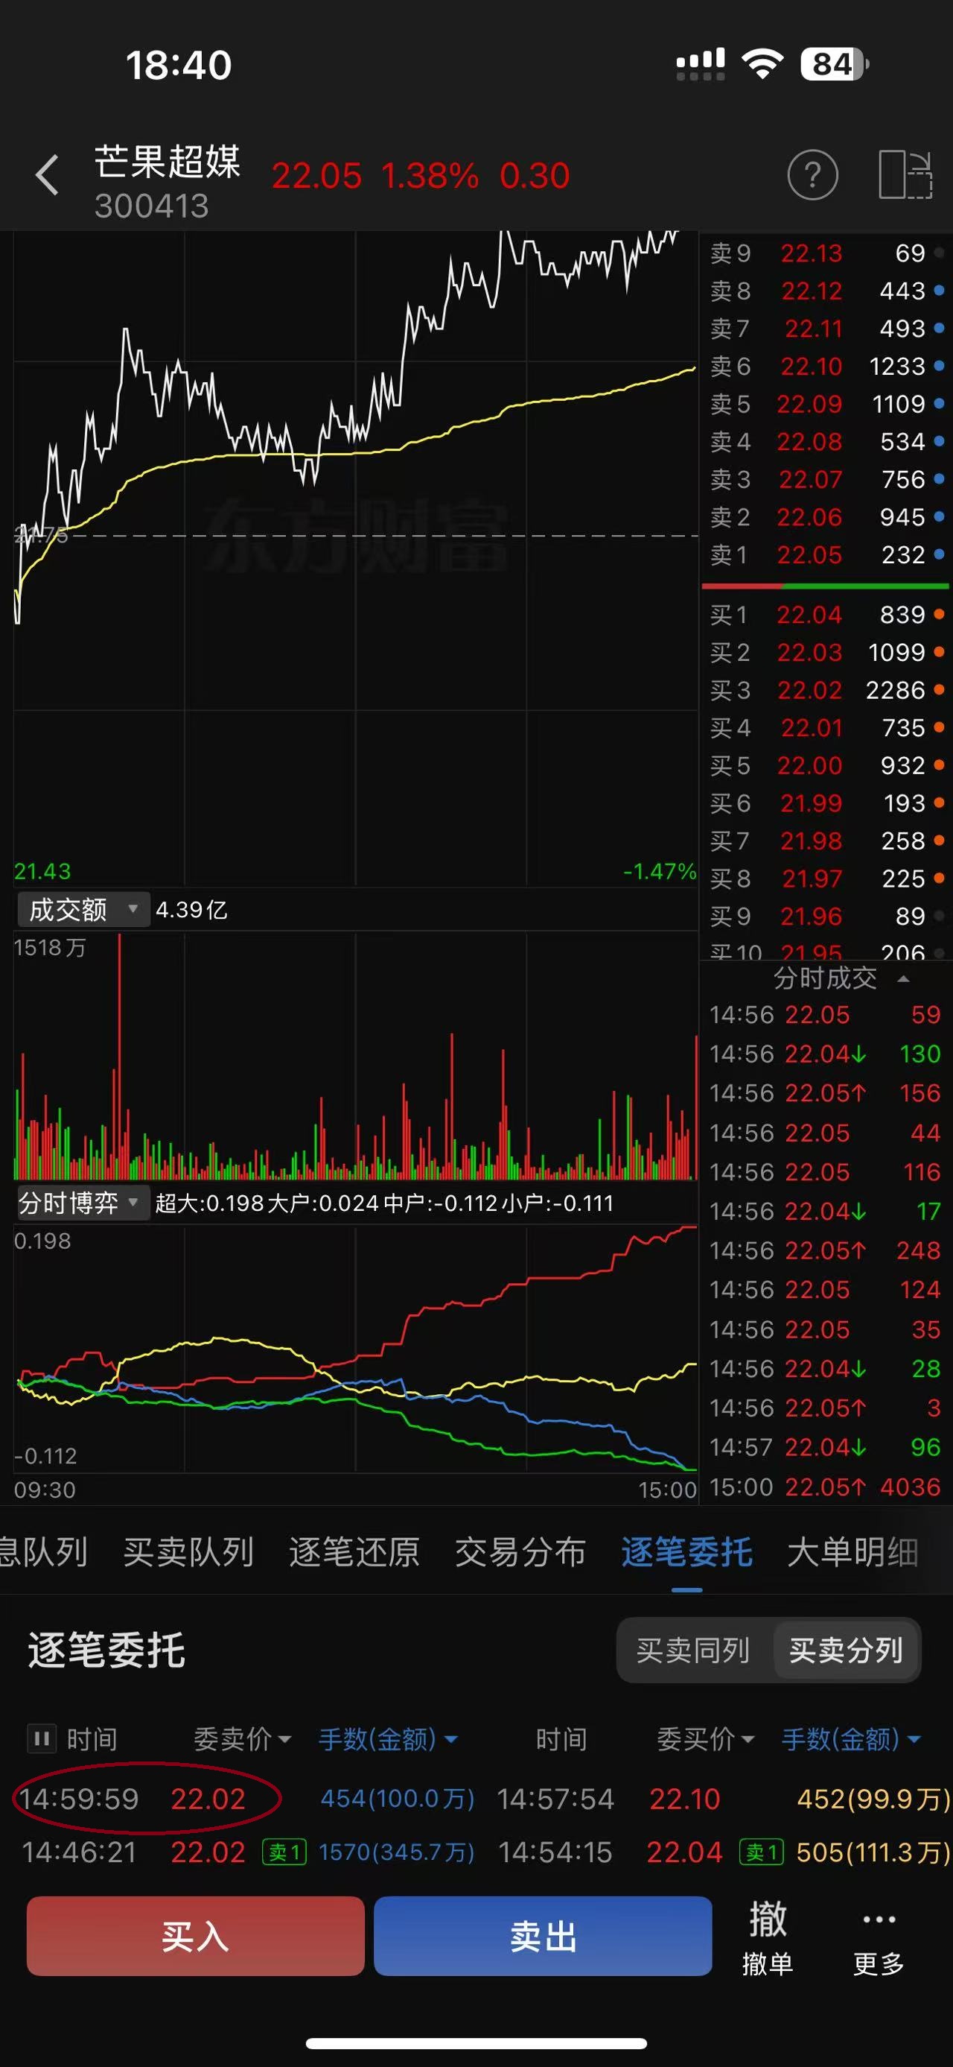Switch to 买卖队列 tab

(x=188, y=1552)
